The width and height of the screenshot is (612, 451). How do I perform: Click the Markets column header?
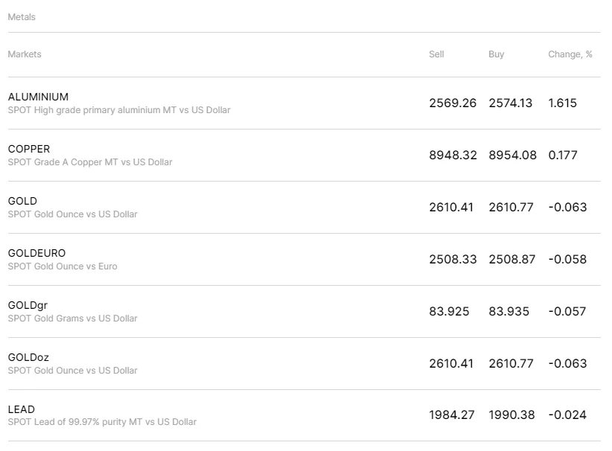tap(25, 54)
